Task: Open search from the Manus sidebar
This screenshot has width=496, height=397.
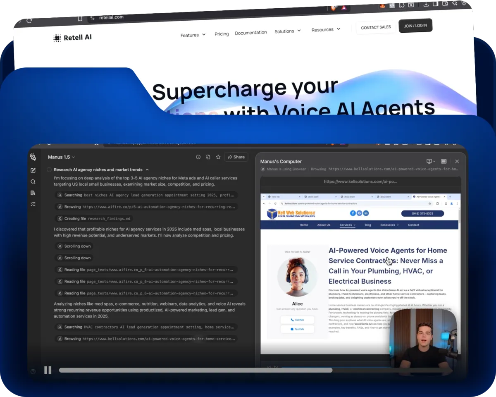Action: click(33, 182)
